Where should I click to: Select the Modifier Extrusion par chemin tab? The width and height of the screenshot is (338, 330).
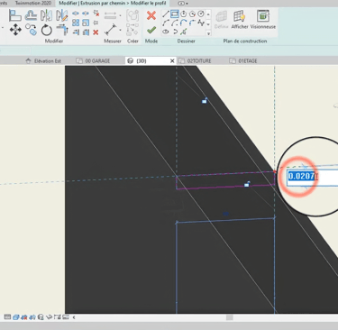pyautogui.click(x=113, y=4)
